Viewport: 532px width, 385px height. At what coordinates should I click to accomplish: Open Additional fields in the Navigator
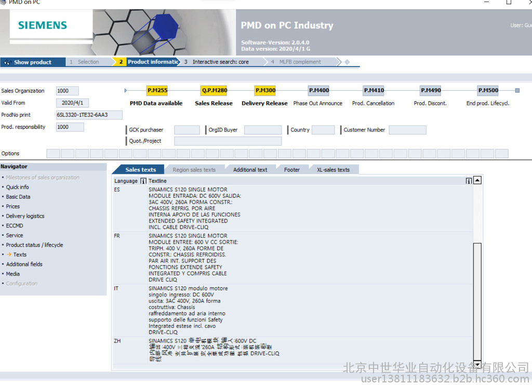tap(24, 264)
